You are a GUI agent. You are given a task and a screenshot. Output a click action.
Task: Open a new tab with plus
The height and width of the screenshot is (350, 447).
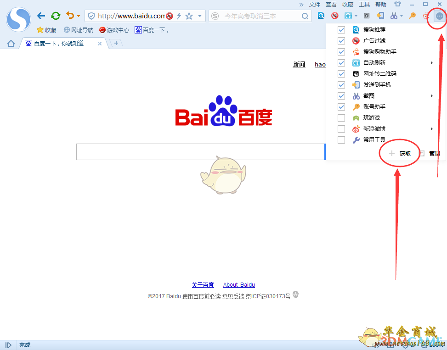pyautogui.click(x=116, y=43)
